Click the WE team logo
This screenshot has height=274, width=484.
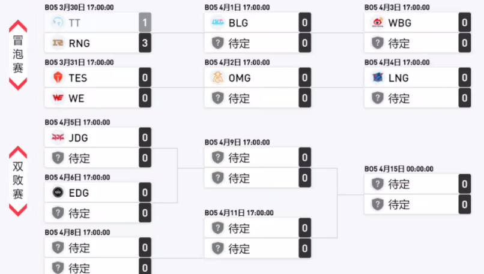(x=58, y=98)
